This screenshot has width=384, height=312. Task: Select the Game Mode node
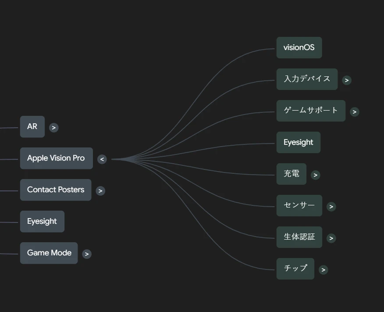pyautogui.click(x=49, y=253)
